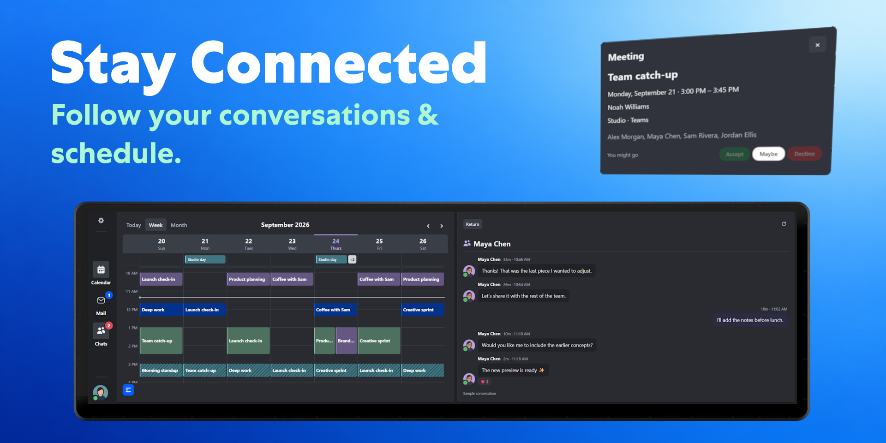Open Sunday Team catch-up event

pos(161,341)
